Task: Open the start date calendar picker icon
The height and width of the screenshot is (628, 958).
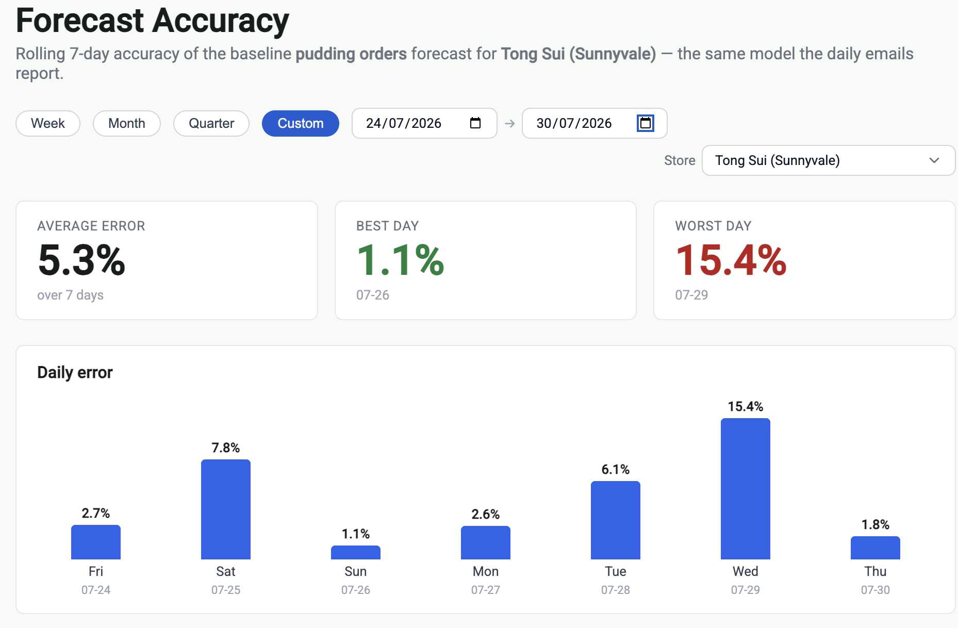Action: (x=475, y=123)
